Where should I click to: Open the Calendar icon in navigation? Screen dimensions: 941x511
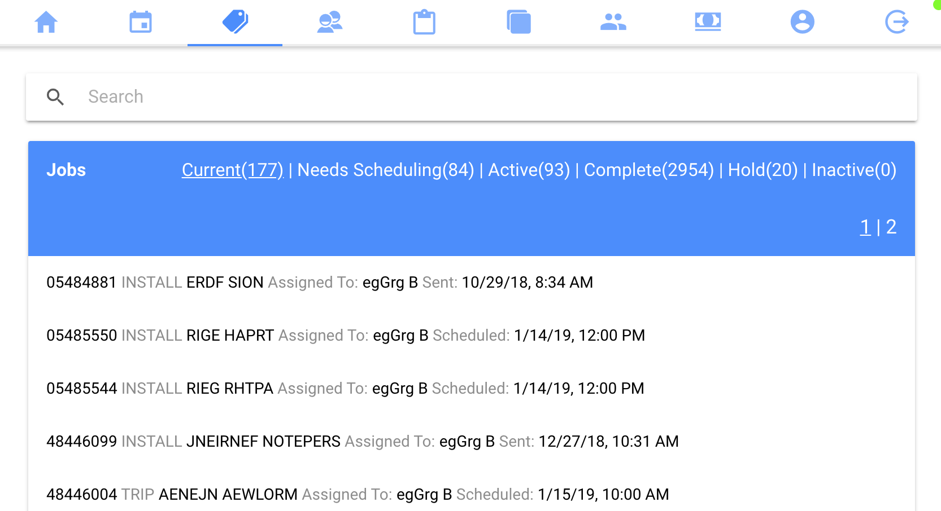tap(141, 23)
